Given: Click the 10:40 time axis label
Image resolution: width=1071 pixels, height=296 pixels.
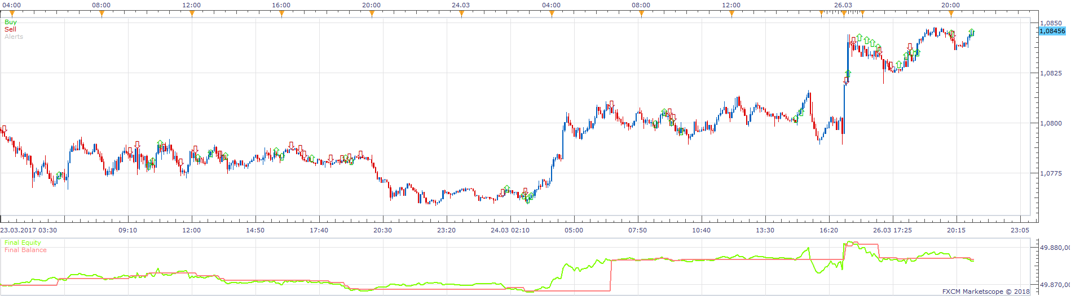Looking at the screenshot, I should pyautogui.click(x=702, y=230).
